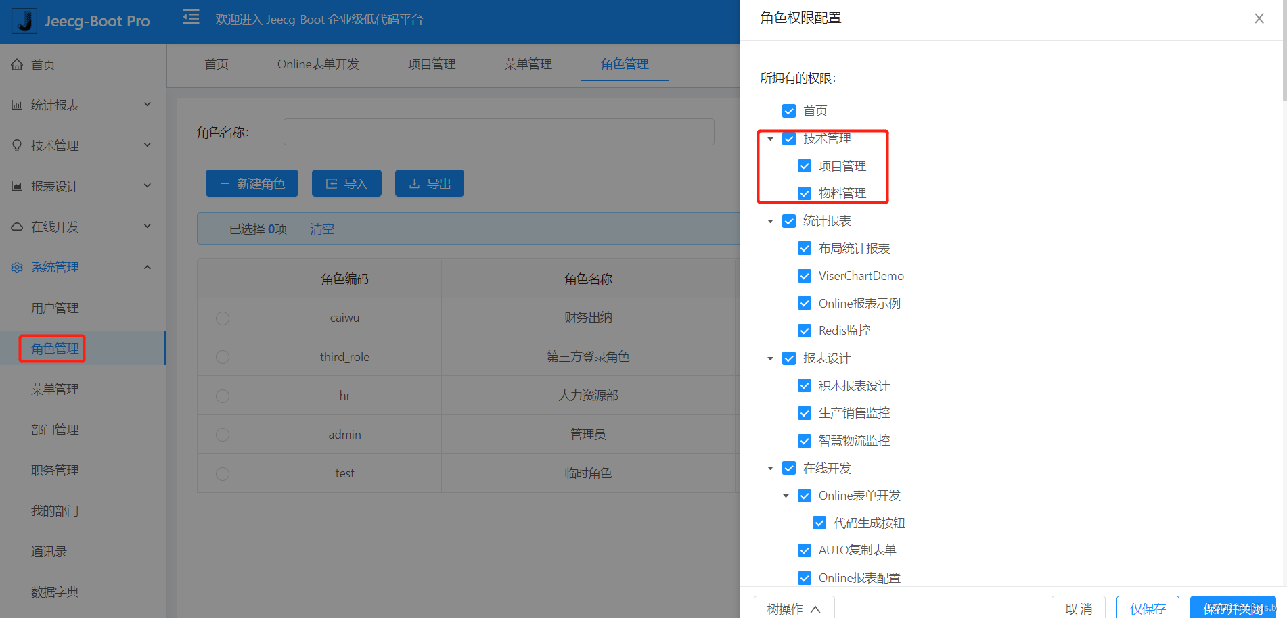Toggle the sidebar collapse menu icon
Image resolution: width=1287 pixels, height=618 pixels.
pyautogui.click(x=191, y=18)
